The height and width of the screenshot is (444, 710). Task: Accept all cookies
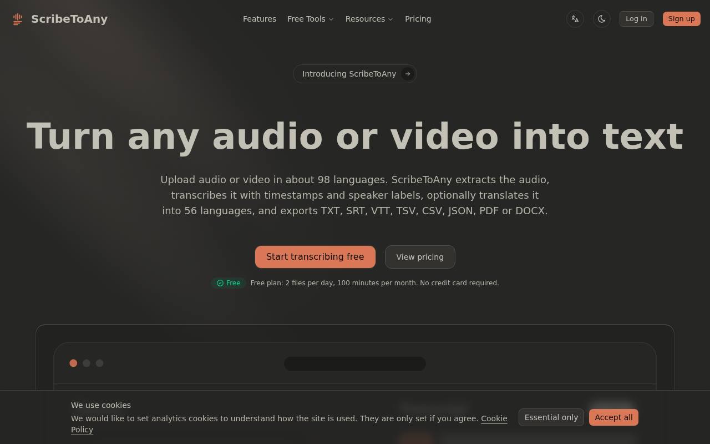coord(613,417)
